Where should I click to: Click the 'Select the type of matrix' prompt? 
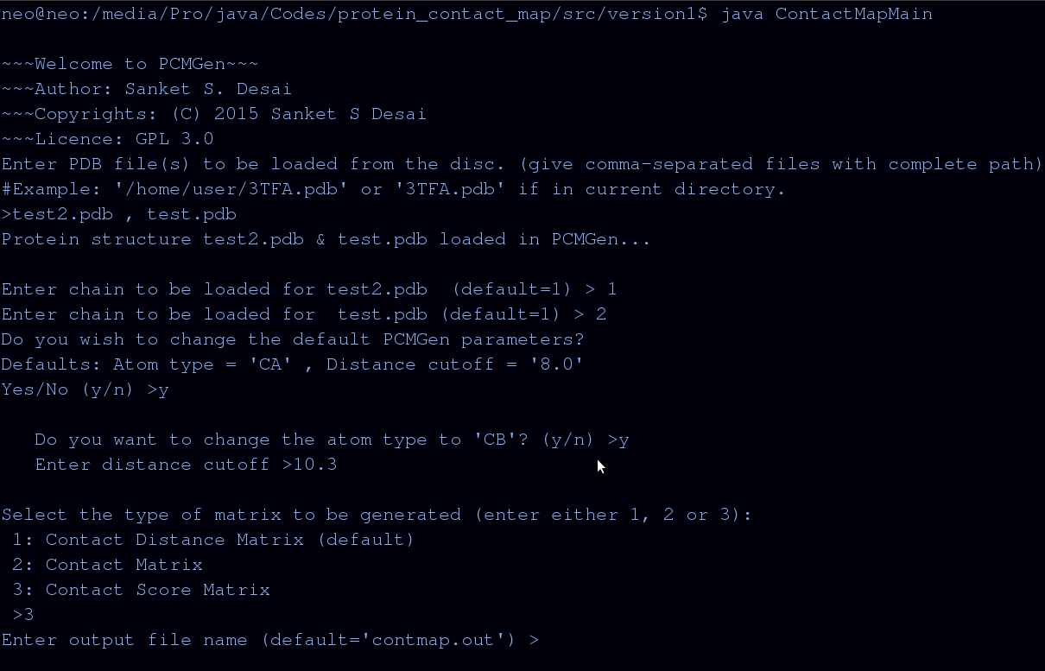pos(377,515)
